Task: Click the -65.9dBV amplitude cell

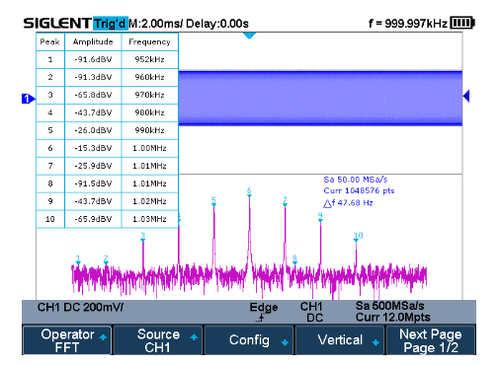Action: coord(93,219)
